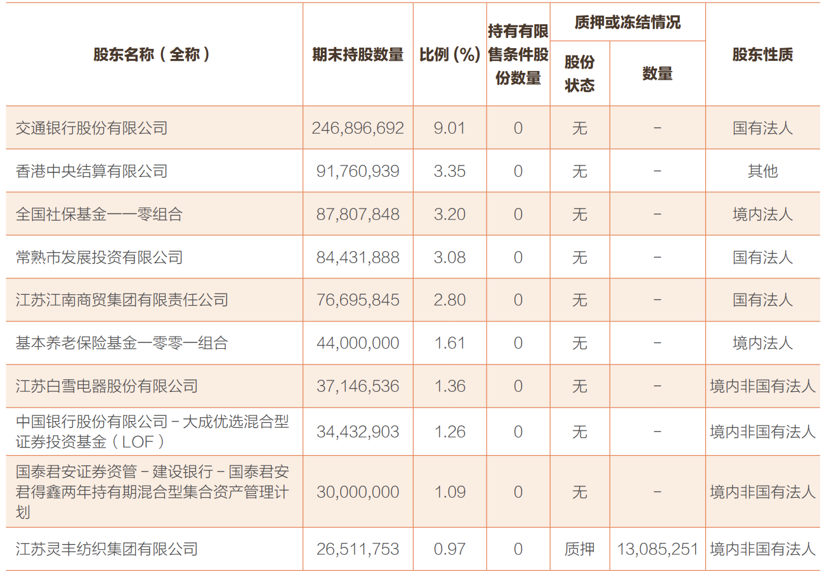Click shareholder name 交通银行股份有限公司
The image size is (831, 577).
tap(91, 128)
